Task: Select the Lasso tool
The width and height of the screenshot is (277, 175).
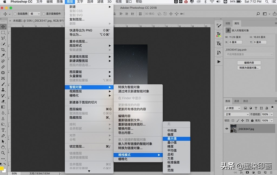Action: point(3,38)
